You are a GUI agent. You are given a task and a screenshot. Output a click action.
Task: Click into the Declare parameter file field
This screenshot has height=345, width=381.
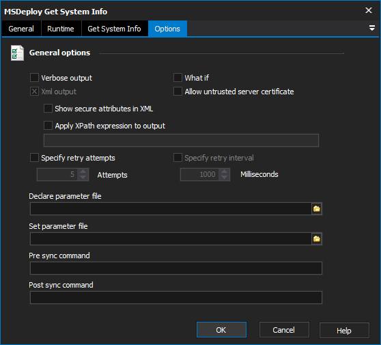pos(171,209)
